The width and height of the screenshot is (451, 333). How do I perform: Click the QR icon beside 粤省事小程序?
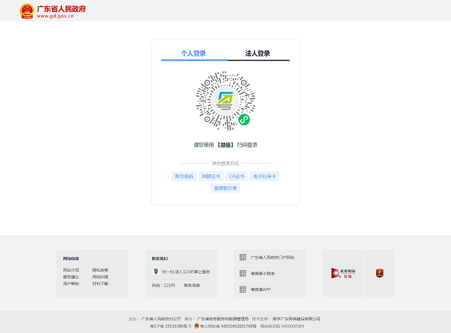[242, 274]
